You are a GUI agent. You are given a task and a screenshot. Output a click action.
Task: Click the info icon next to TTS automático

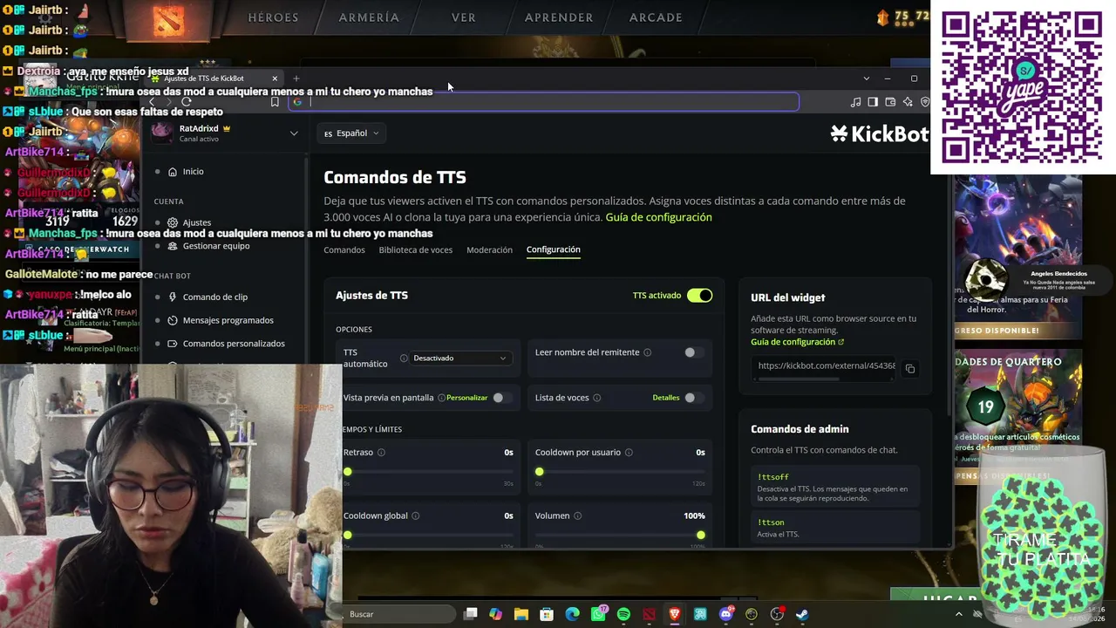click(x=404, y=358)
